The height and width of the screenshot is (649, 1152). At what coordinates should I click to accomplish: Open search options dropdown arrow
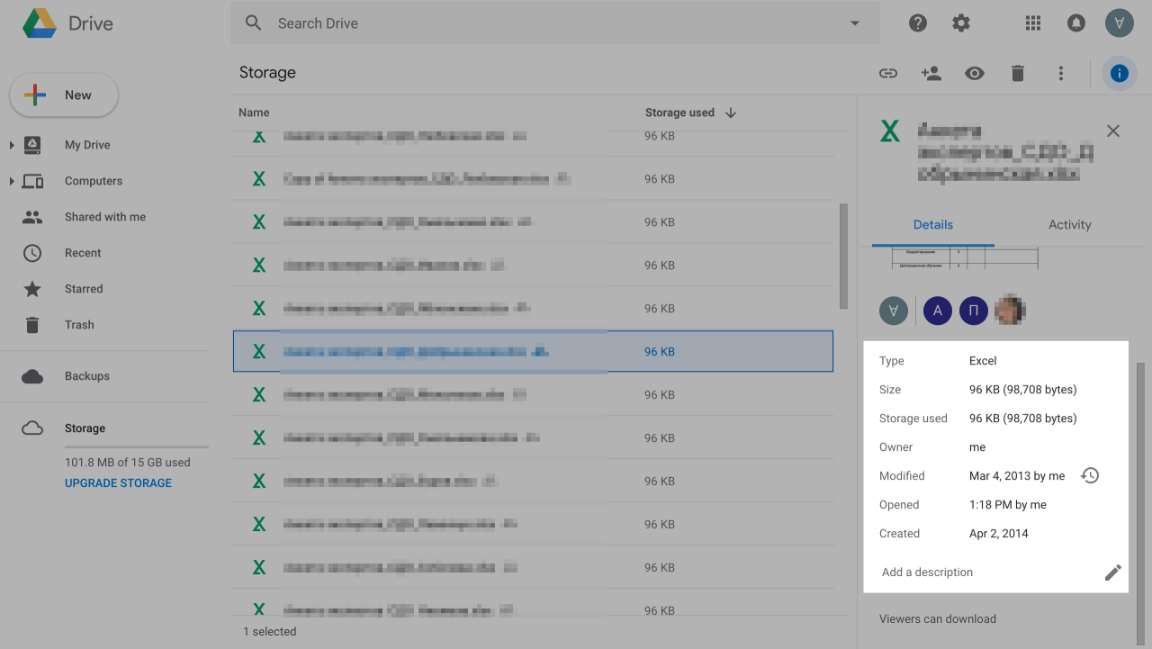click(x=855, y=23)
